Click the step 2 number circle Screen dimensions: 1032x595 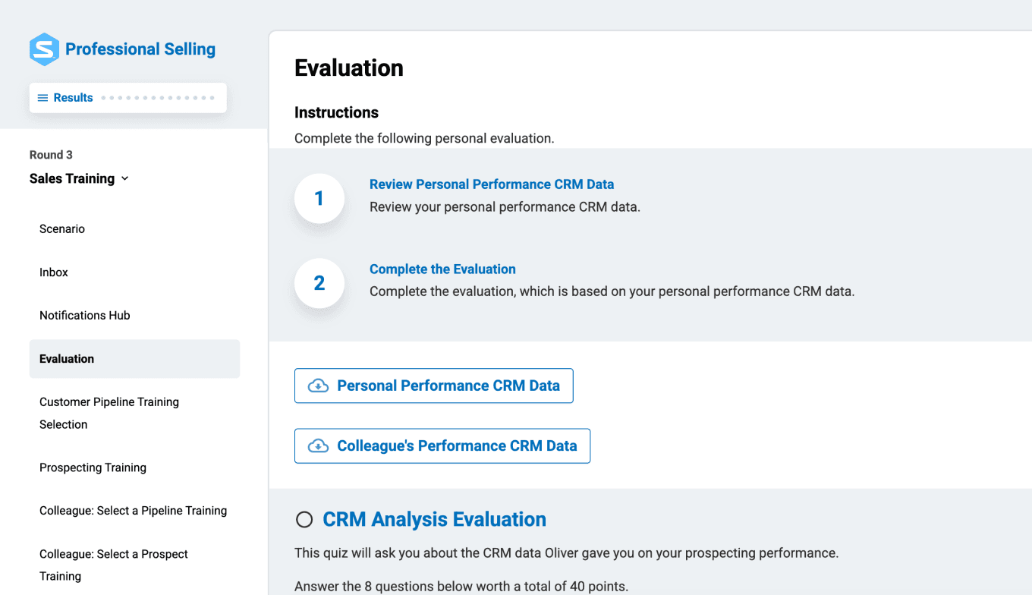coord(319,283)
